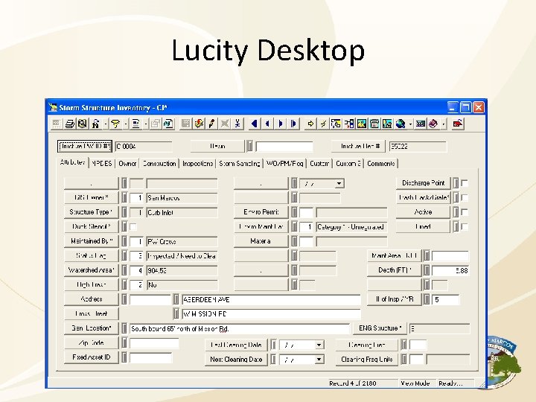Toggle the Duck Stencil checkbox
The image size is (536, 402).
point(133,226)
